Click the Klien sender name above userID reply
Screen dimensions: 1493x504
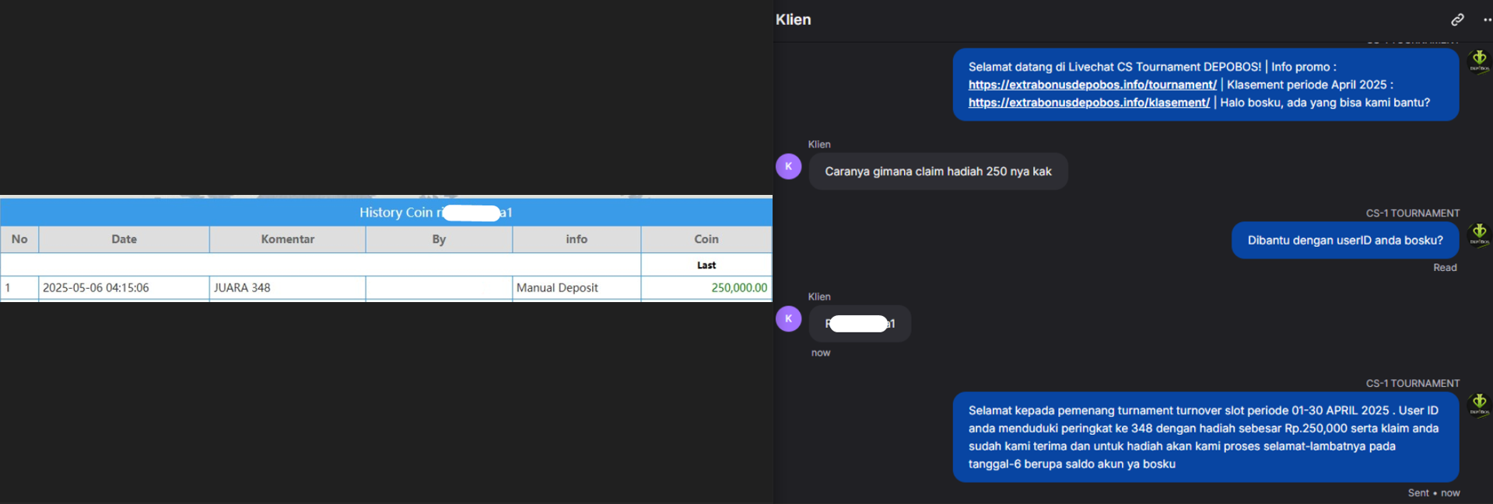coord(819,297)
